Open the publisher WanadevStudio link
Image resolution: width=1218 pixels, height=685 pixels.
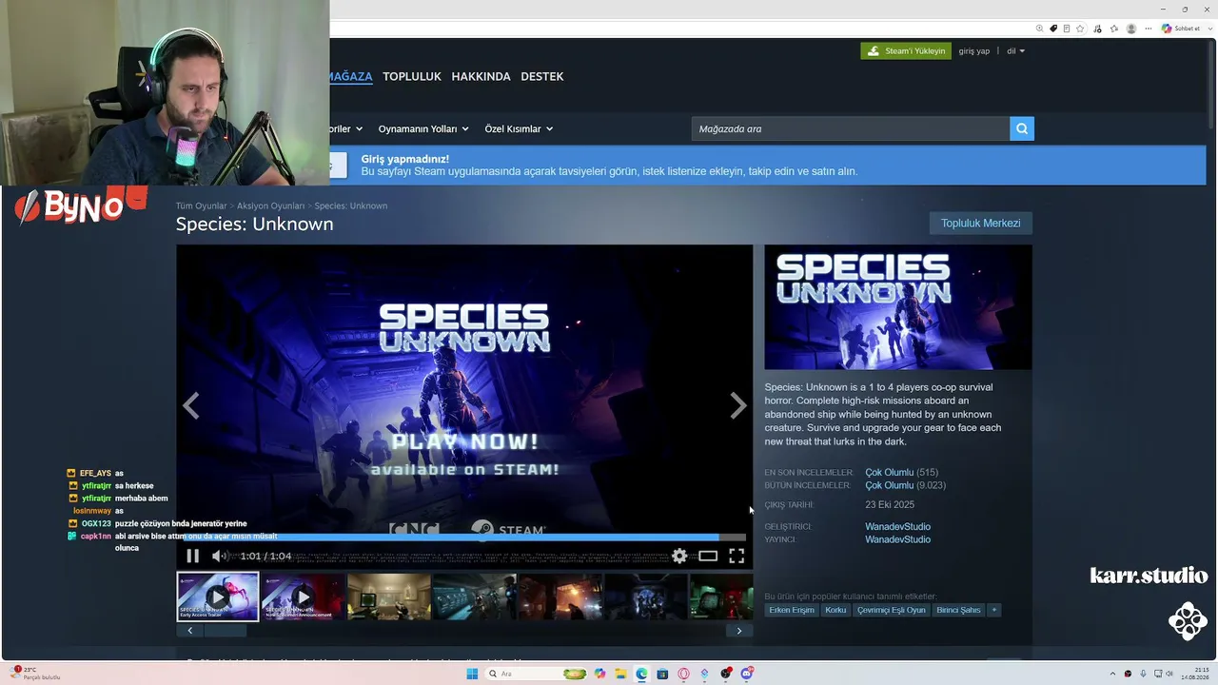(x=898, y=539)
